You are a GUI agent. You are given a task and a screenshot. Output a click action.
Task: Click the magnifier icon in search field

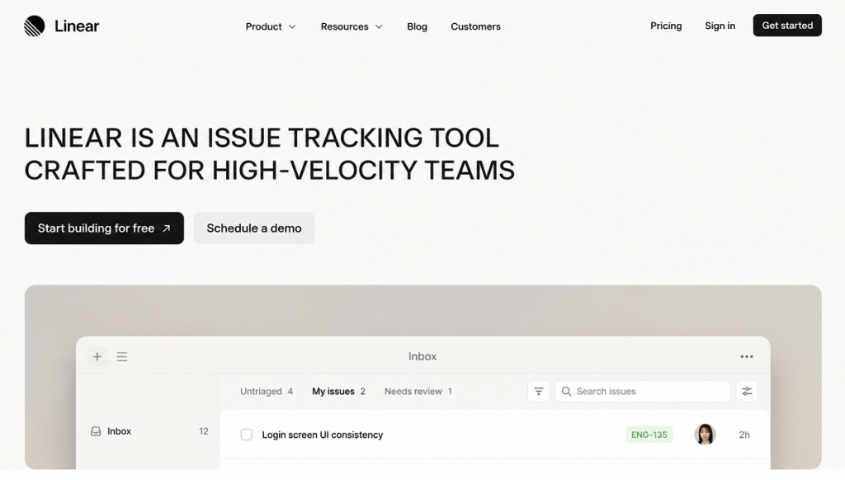566,391
